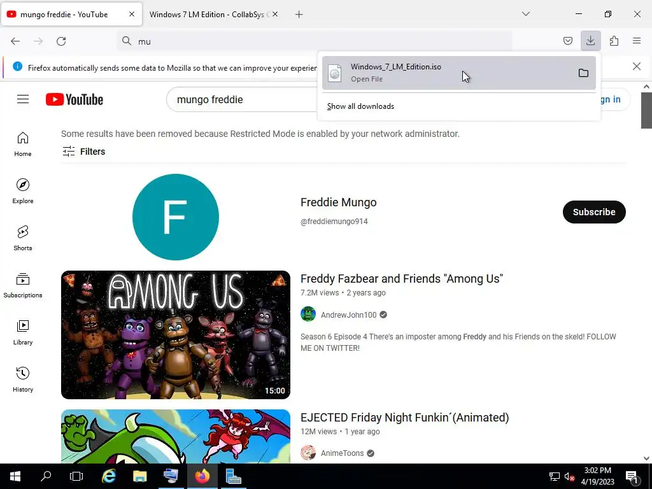Click the Firefox address bar
This screenshot has height=489, width=652.
(315, 41)
